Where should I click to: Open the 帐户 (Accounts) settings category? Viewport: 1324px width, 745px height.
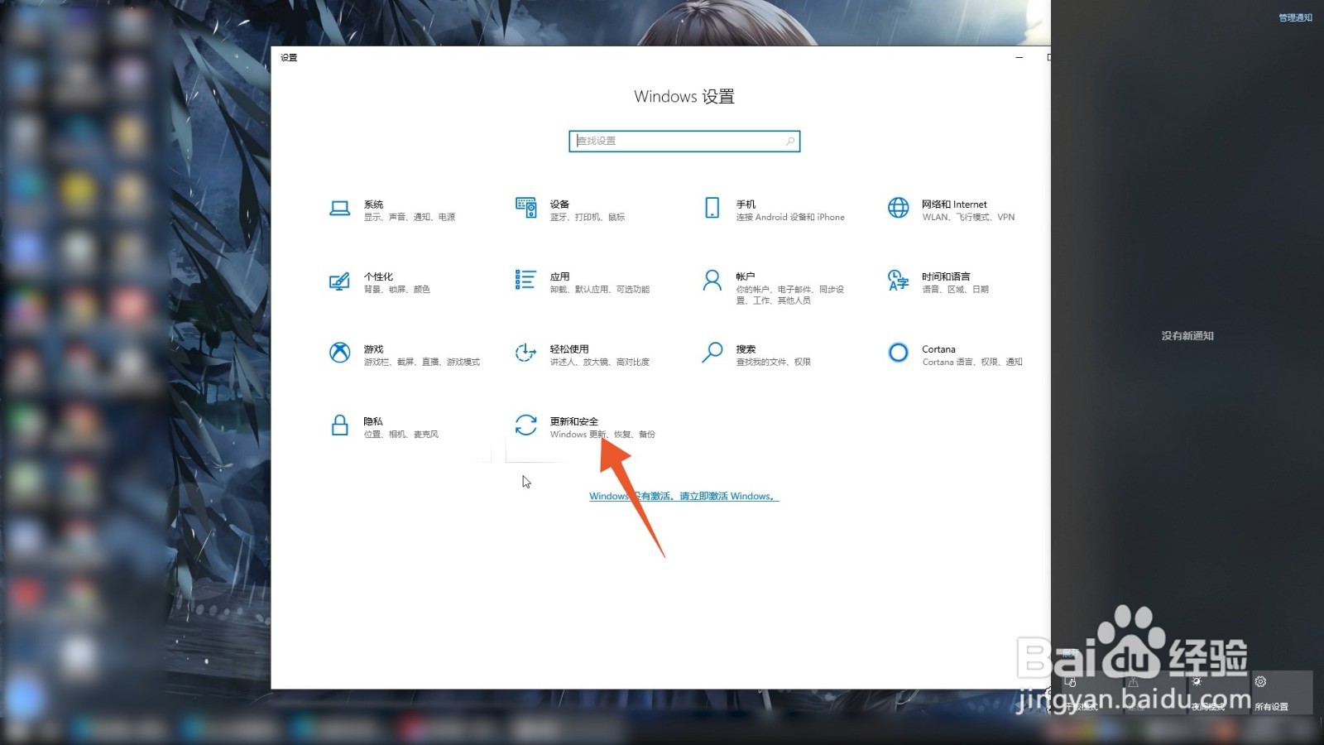tap(774, 287)
